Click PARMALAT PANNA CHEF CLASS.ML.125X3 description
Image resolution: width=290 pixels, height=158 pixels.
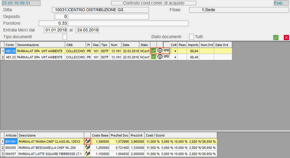[x=49, y=141]
